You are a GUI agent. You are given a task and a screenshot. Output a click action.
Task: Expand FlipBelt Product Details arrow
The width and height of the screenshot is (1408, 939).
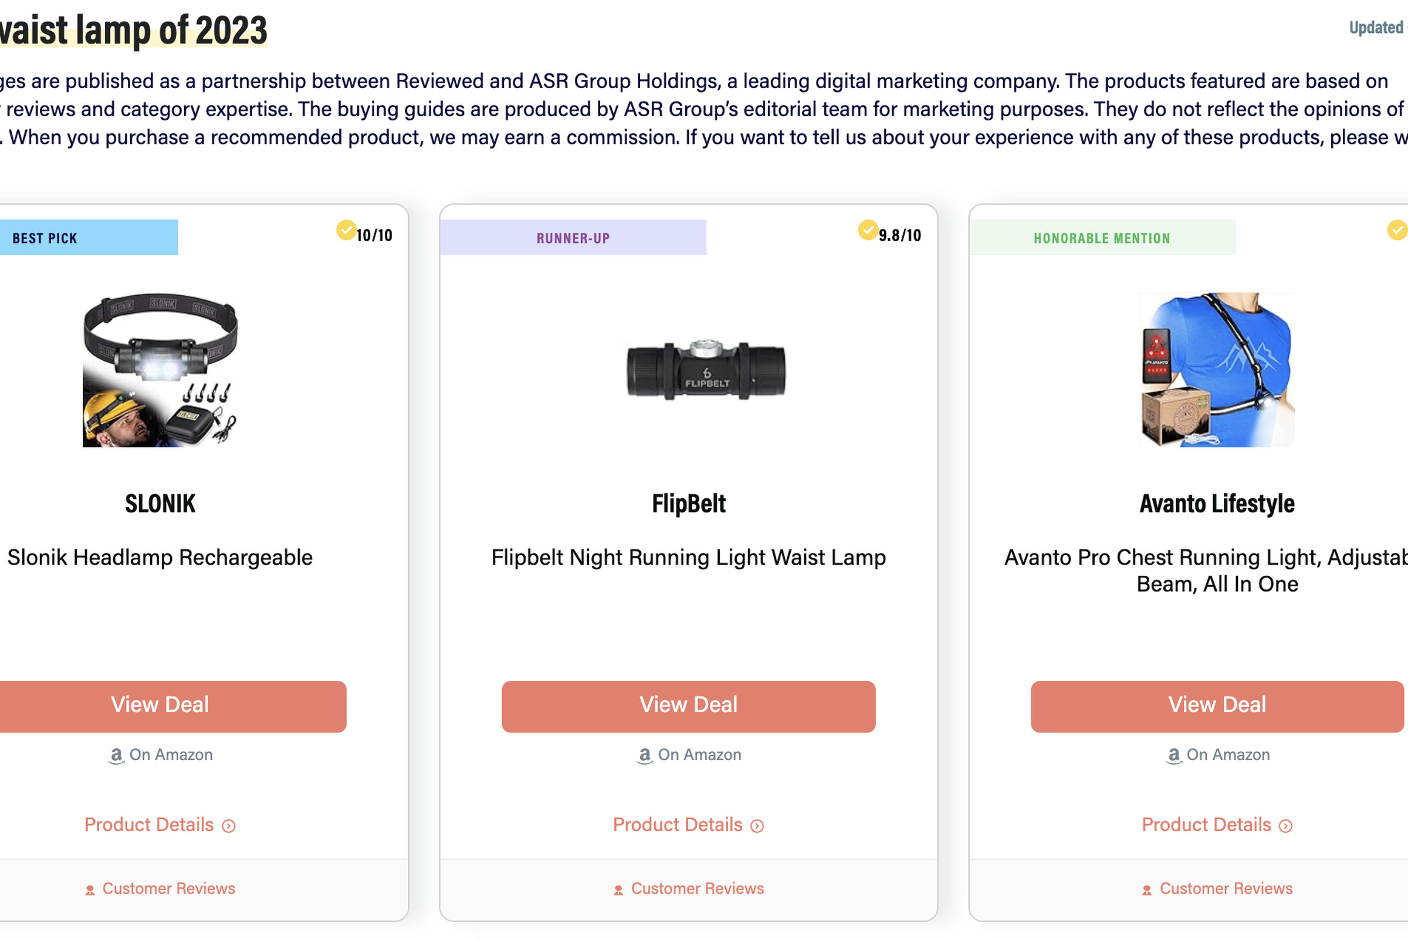click(x=757, y=826)
